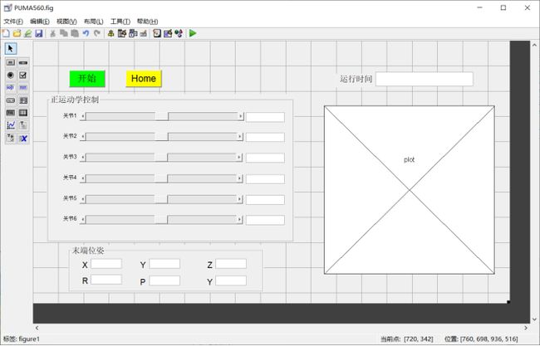Open the 编辑(E) menu
Screen dimensions: 540x346
[40, 22]
